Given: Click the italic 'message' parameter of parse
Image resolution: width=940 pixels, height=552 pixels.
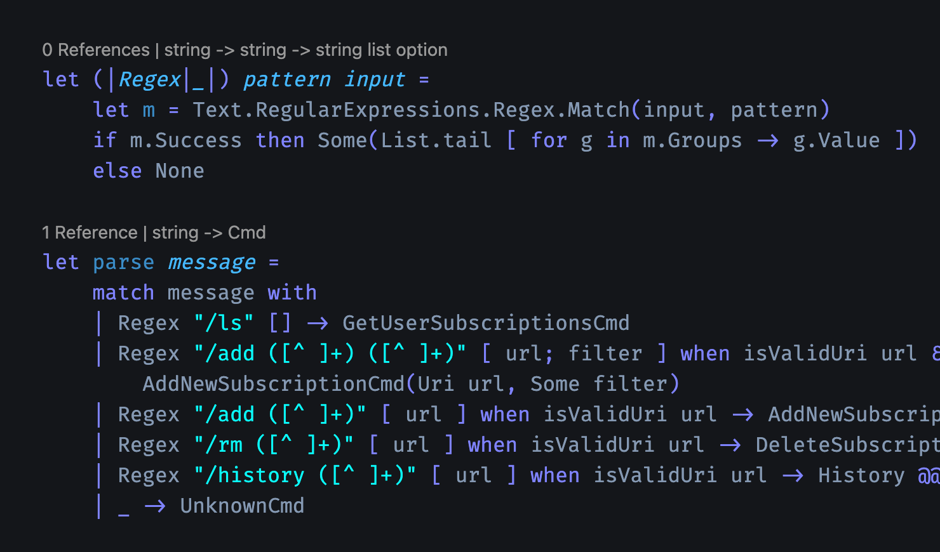Looking at the screenshot, I should click(x=211, y=262).
